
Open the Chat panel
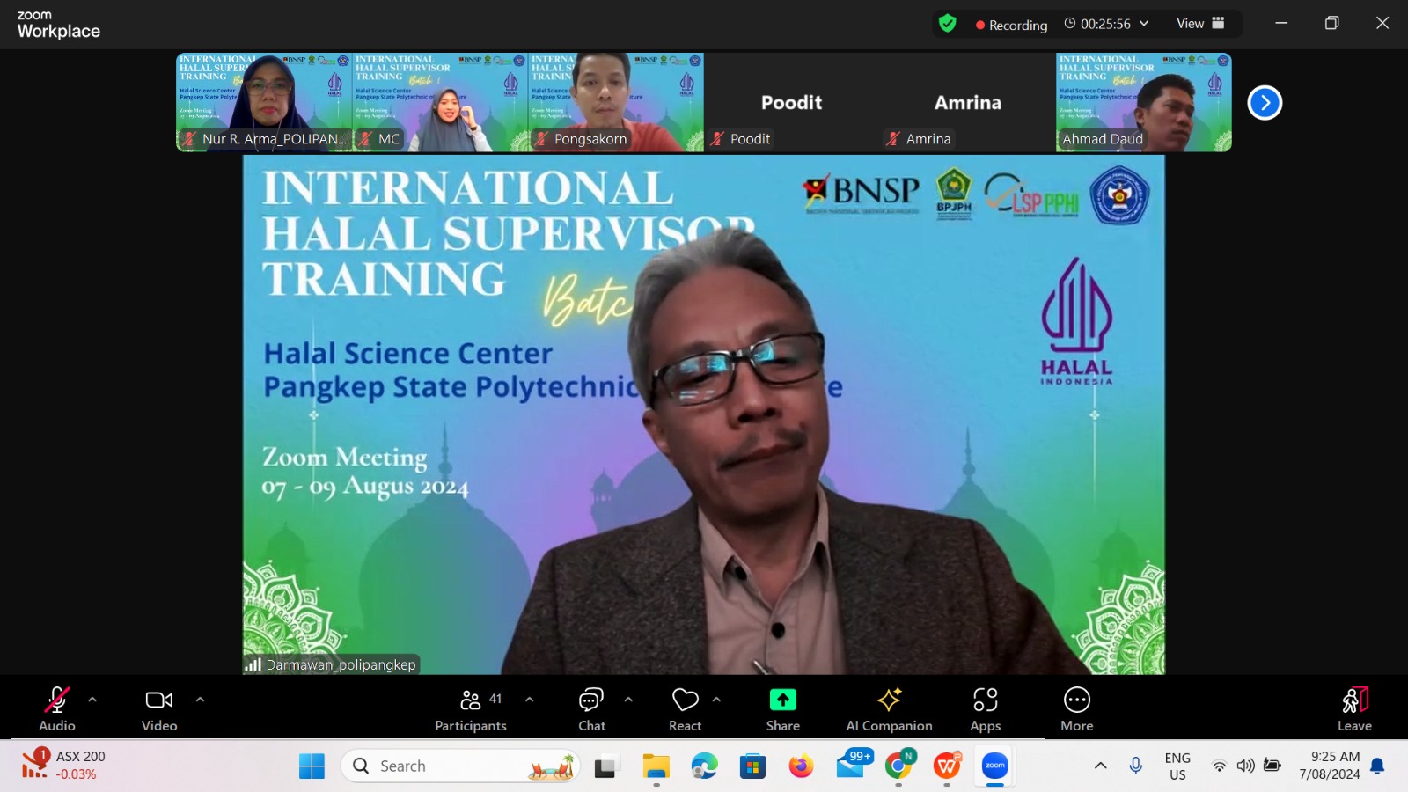click(591, 709)
